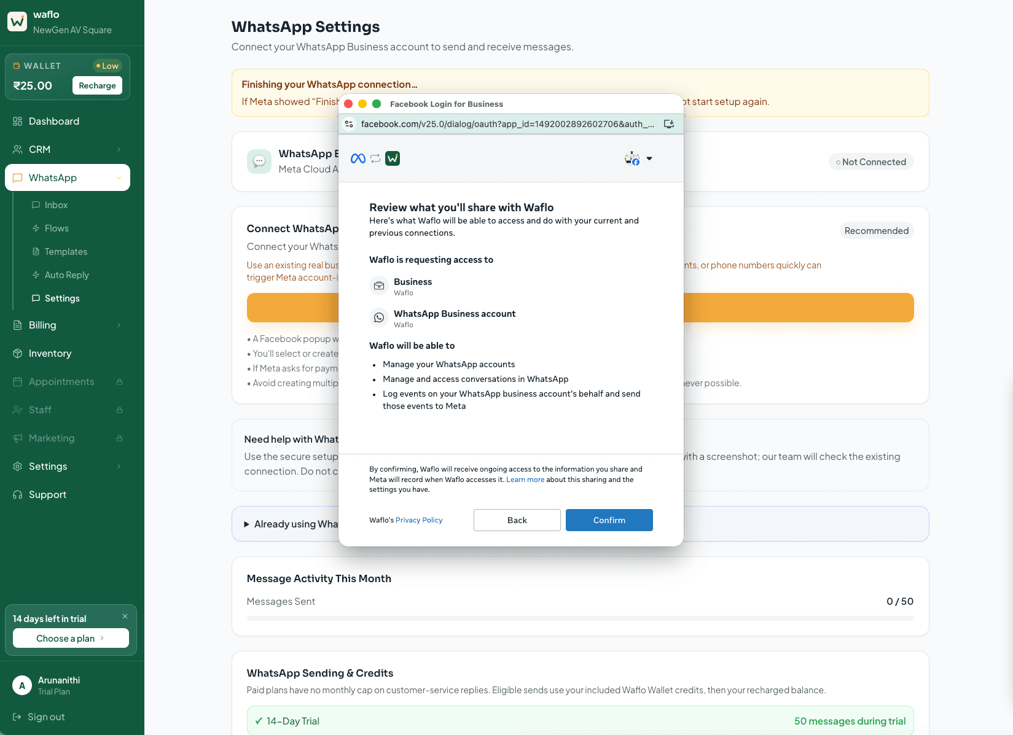This screenshot has height=735, width=1013.
Task: Click the site info icon in the popup address bar
Action: point(349,124)
